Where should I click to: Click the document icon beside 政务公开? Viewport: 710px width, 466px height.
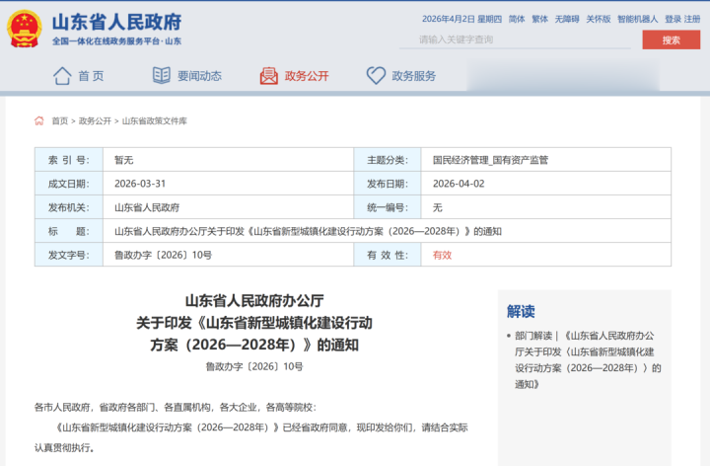(x=268, y=76)
